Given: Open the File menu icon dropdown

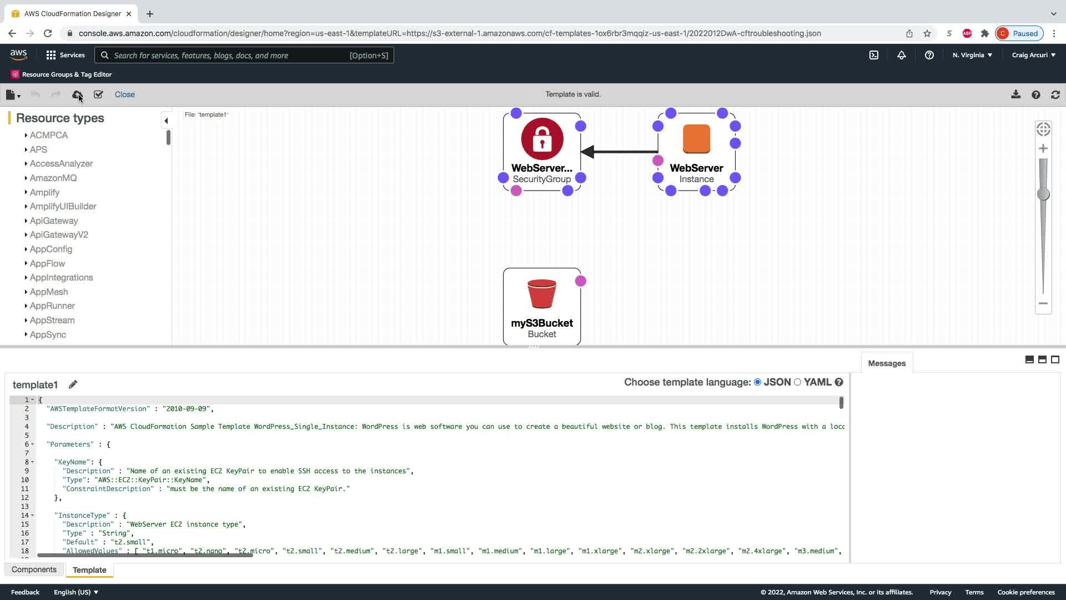Looking at the screenshot, I should click(x=13, y=95).
